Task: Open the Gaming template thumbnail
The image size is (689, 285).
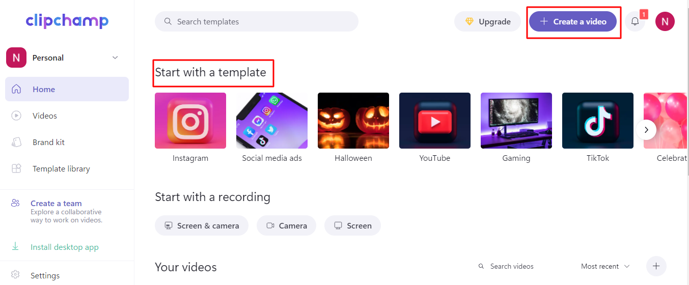Action: coord(516,121)
